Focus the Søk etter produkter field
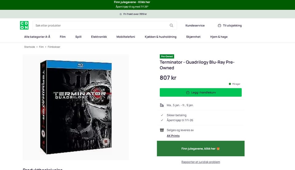The width and height of the screenshot is (295, 170). 102,25
